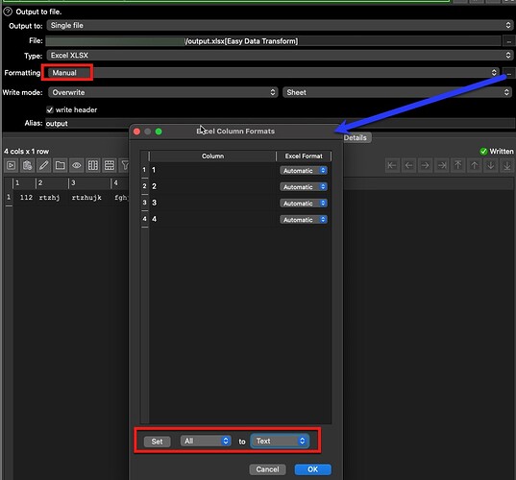Open Excel Format dropdown for column 1
Screen dimensions: 516x480
[x=304, y=170]
